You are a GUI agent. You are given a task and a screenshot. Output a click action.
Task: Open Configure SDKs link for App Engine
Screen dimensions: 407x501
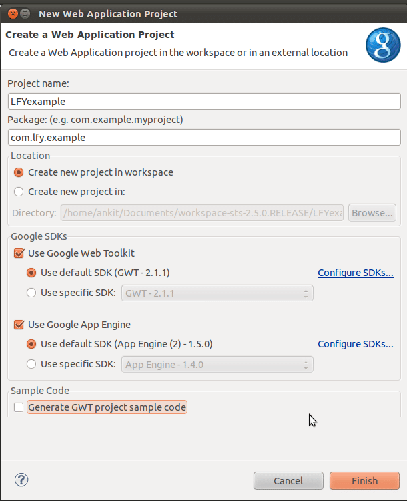[355, 344]
